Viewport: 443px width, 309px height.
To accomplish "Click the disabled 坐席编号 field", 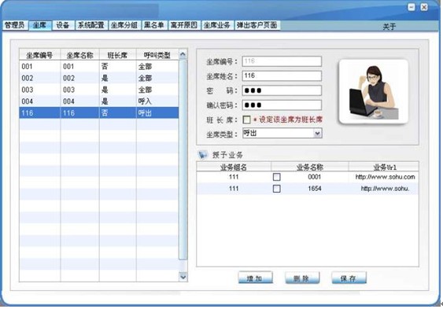I will point(282,61).
